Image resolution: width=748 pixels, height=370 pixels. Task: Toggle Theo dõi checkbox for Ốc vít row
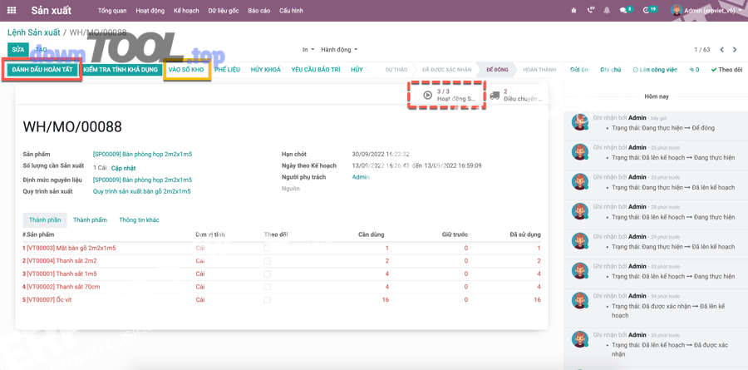267,300
